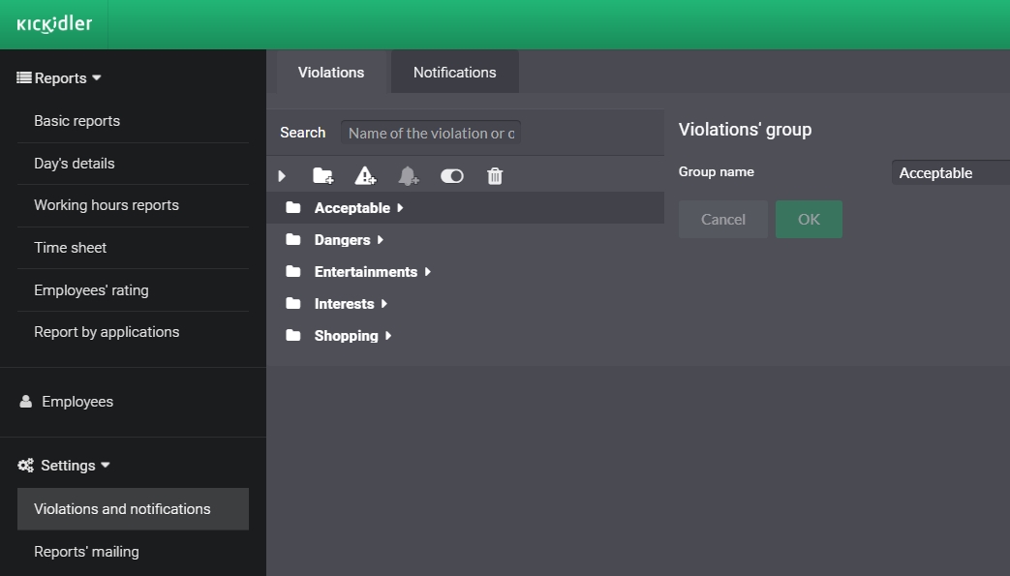
Task: Click the add violations group folder icon
Action: coord(323,175)
